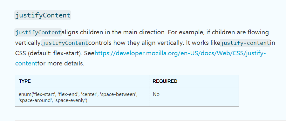
Task: Click the 'No' cell under REQUIRED
Action: [x=156, y=94]
